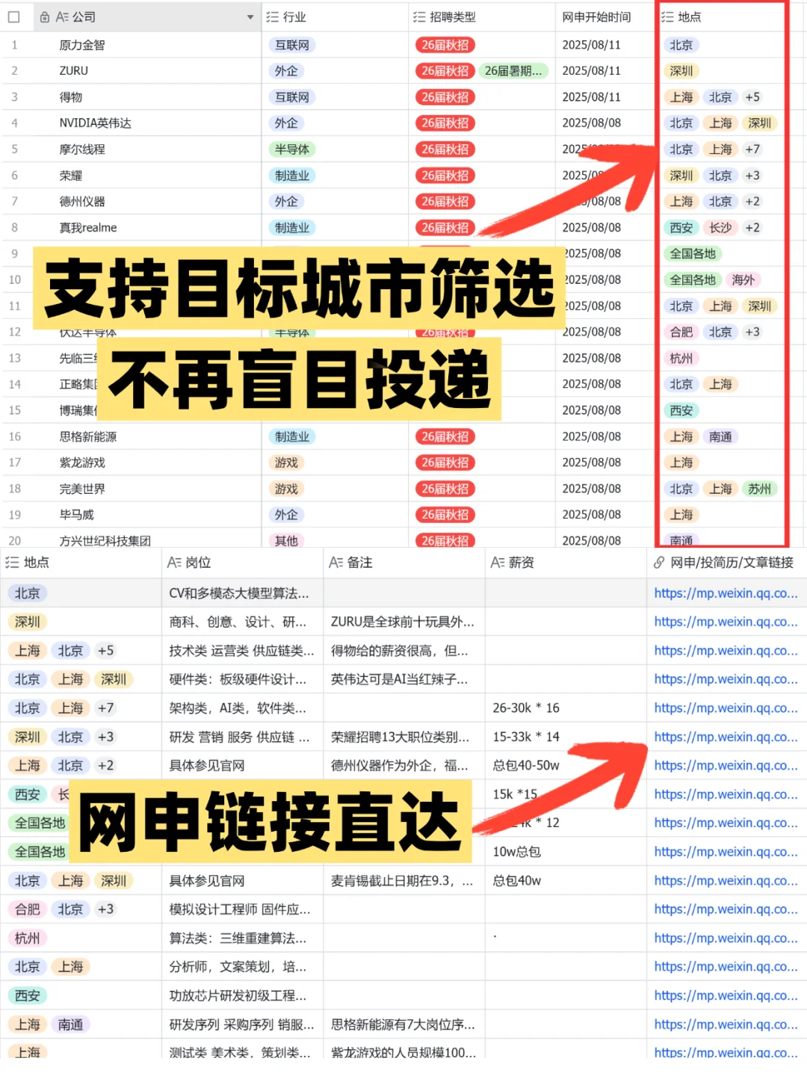Open link in the 26-30k * 16 salary row

726,708
